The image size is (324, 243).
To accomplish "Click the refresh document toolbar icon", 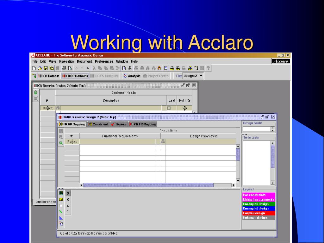I will pyautogui.click(x=124, y=68).
